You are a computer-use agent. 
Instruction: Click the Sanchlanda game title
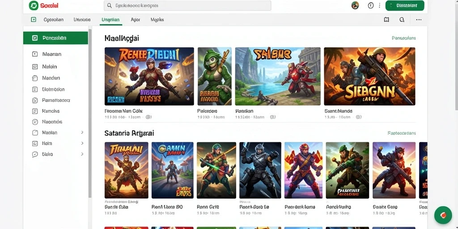338,111
